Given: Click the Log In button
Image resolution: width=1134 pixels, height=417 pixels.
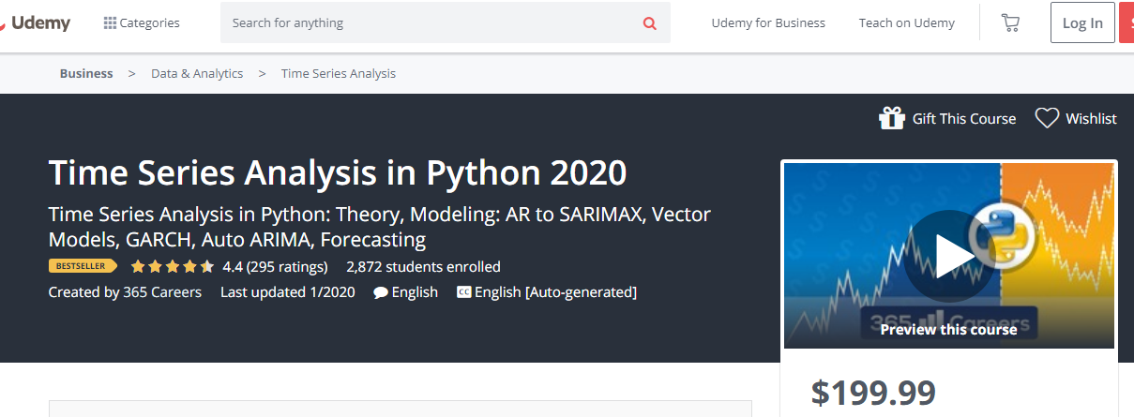Looking at the screenshot, I should 1082,22.
